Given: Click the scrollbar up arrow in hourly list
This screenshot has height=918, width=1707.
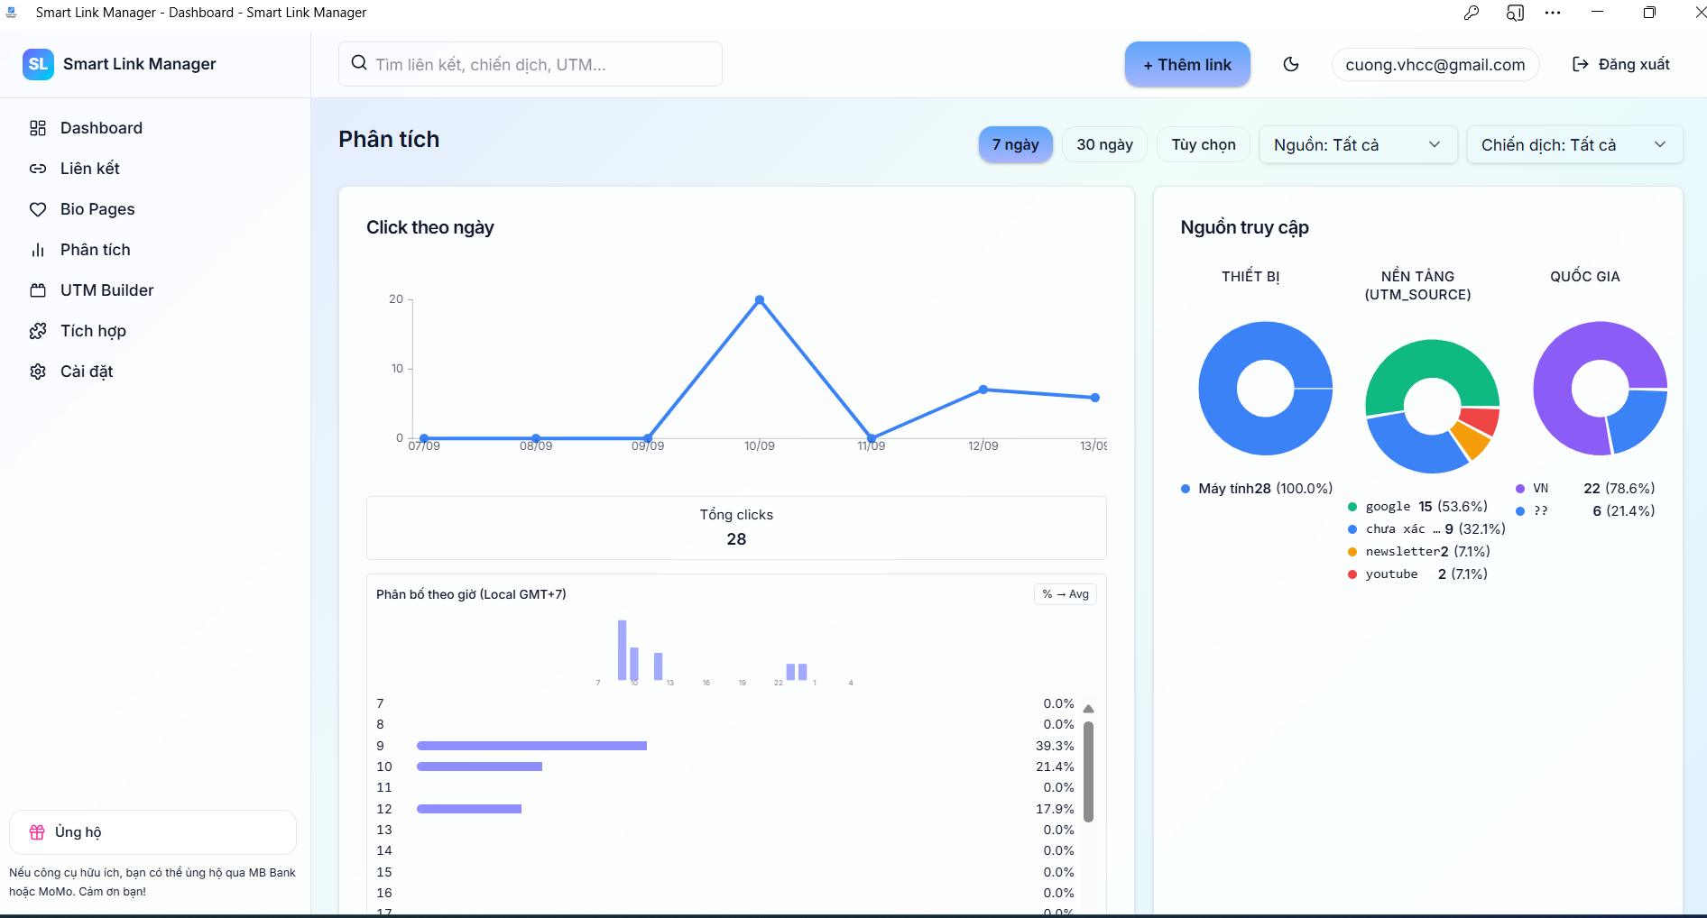Looking at the screenshot, I should coord(1088,709).
